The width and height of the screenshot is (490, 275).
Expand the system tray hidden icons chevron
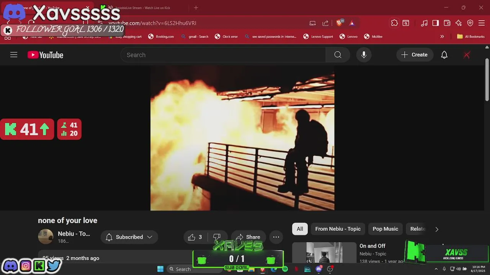(436, 269)
